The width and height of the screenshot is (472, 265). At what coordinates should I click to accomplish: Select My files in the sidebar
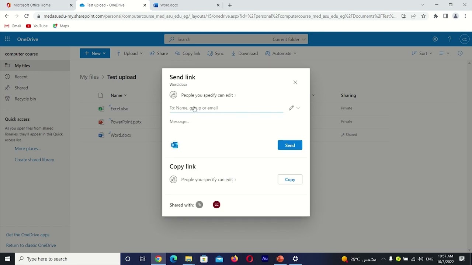(35, 66)
